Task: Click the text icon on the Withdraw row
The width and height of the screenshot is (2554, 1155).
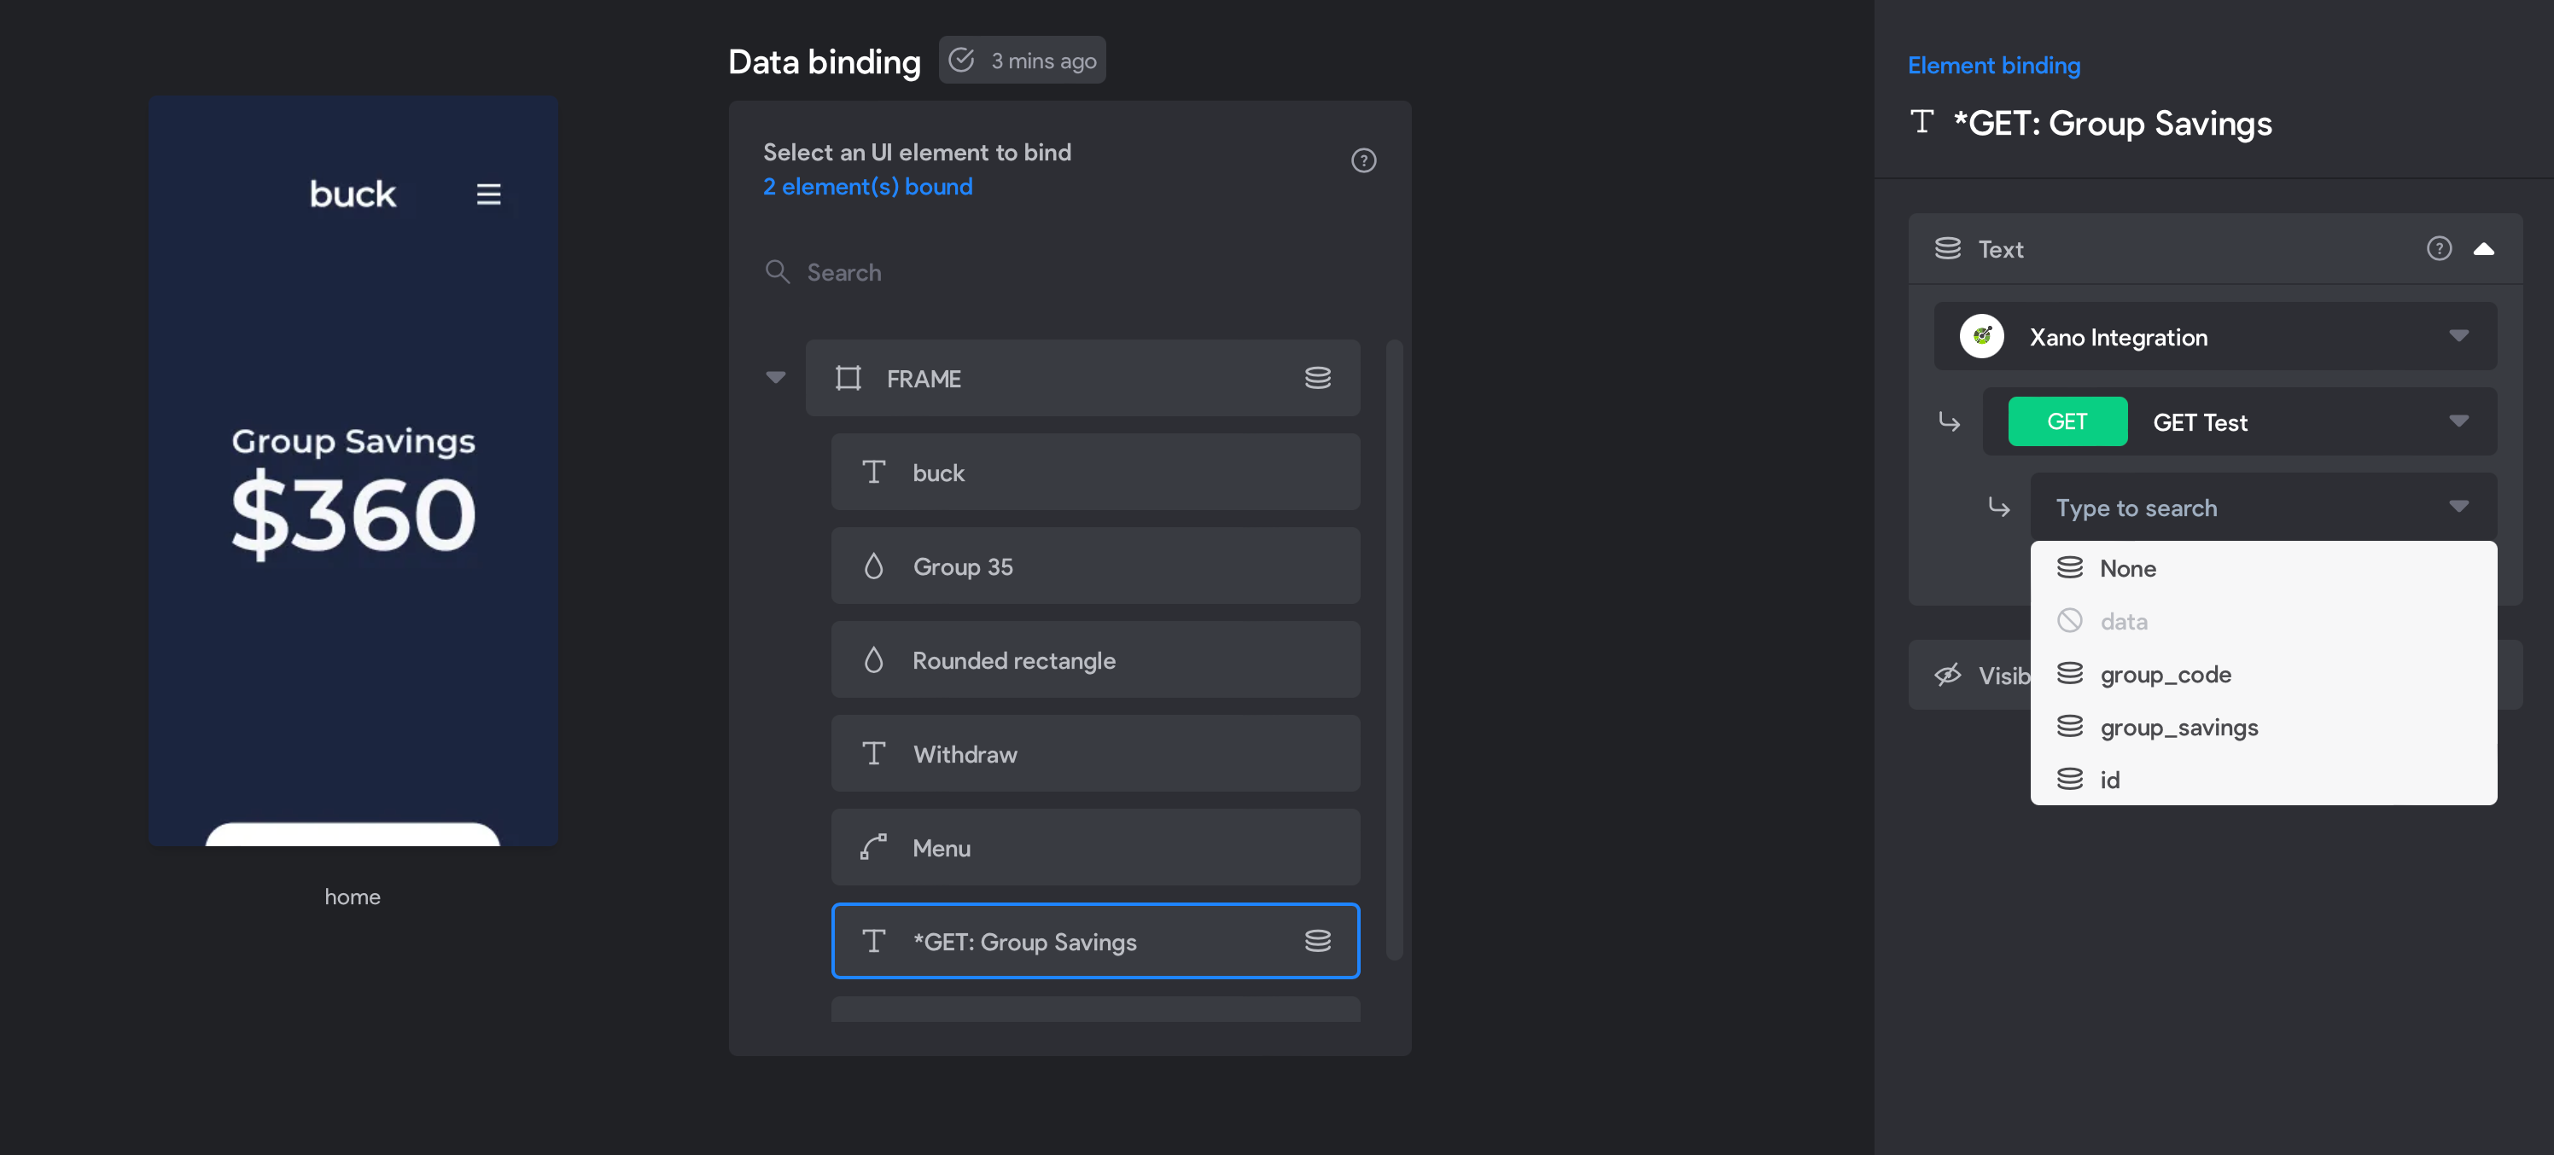Action: [x=873, y=754]
